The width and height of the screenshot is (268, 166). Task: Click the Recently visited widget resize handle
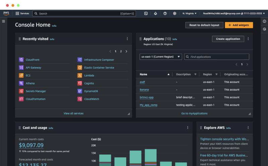[x=129, y=114]
